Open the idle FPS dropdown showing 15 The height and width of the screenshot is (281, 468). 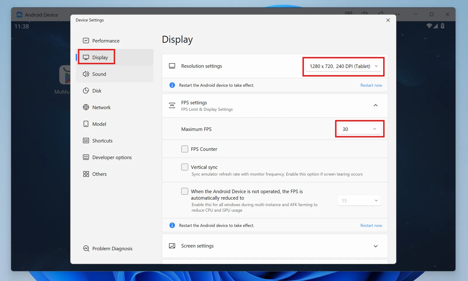[359, 201]
